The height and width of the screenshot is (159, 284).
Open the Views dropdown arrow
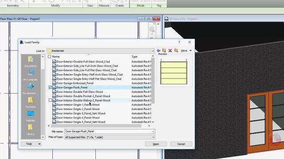[x=190, y=51]
